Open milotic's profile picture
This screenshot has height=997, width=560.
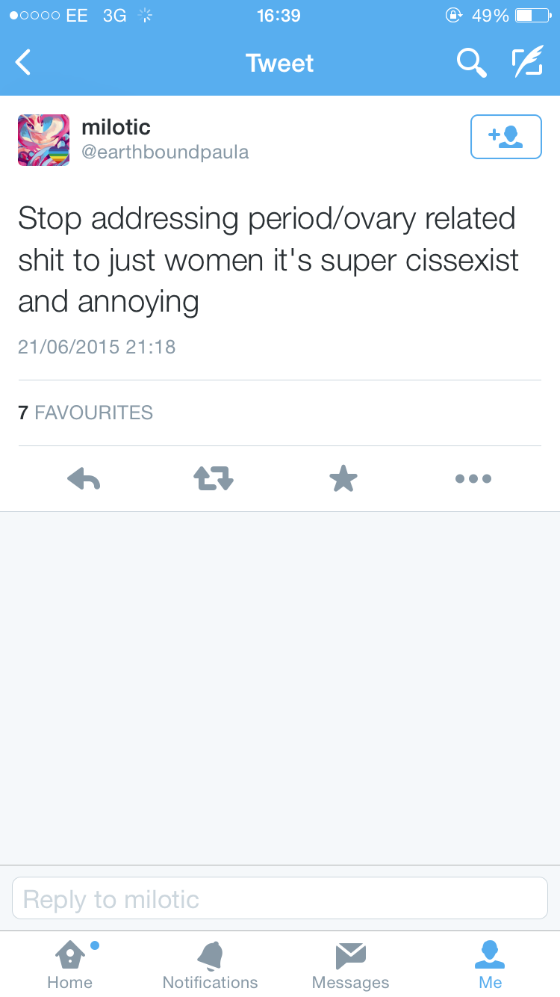point(43,140)
